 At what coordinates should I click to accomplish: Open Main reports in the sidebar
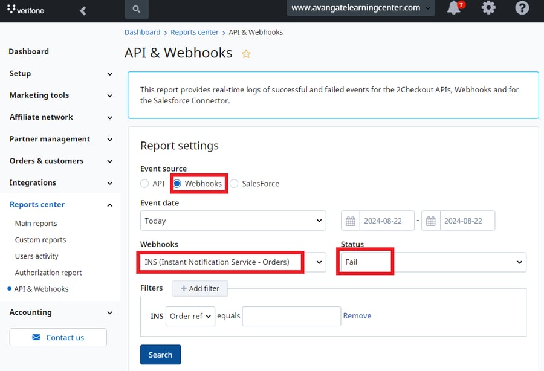click(x=36, y=224)
